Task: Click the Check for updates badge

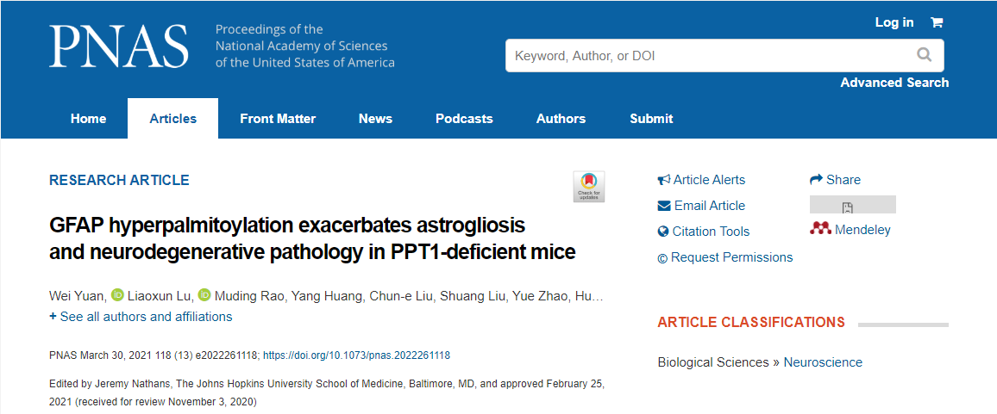Action: coord(589,186)
